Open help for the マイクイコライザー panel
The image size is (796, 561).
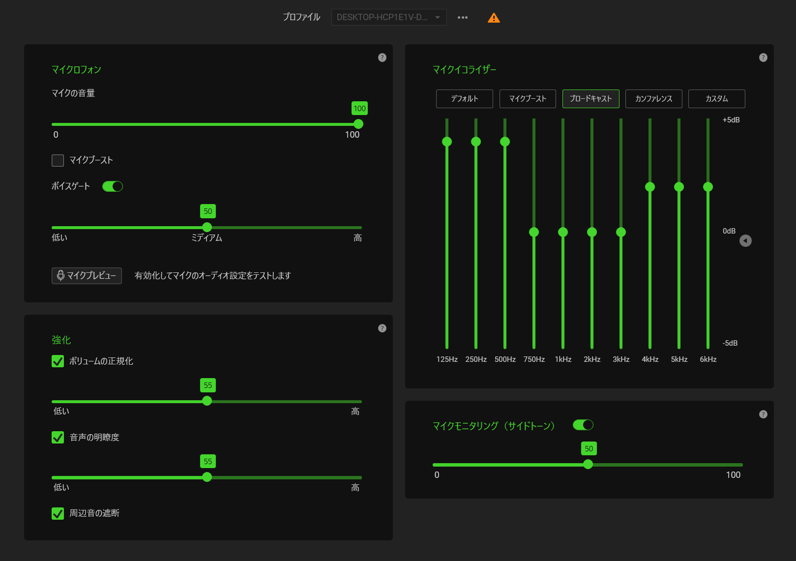click(x=763, y=58)
